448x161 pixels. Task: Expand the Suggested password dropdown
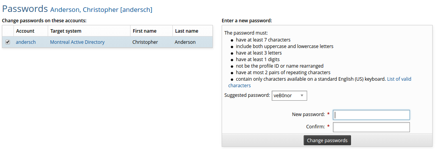point(289,95)
